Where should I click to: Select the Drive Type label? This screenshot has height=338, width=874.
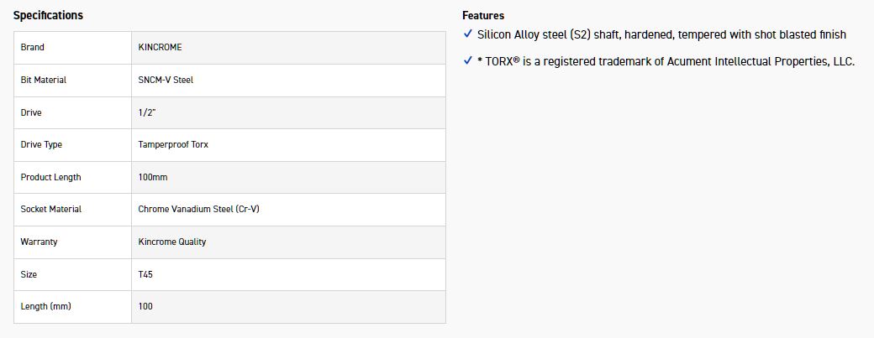tap(42, 145)
